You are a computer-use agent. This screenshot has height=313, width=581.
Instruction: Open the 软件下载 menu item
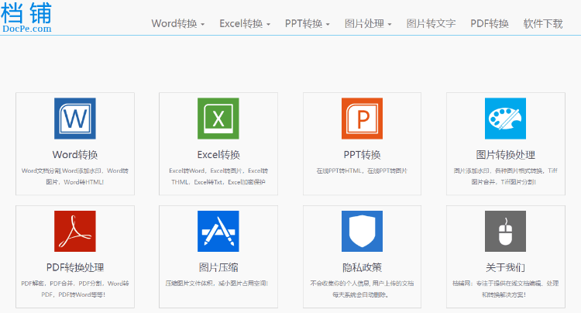(x=543, y=24)
